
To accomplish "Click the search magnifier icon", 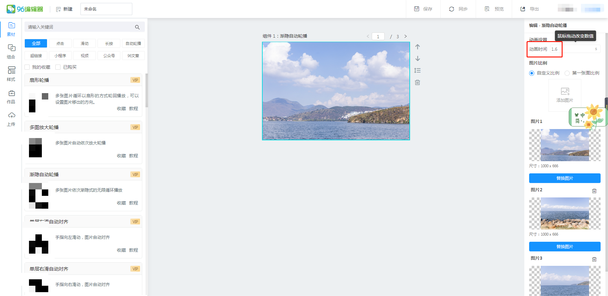I will point(137,27).
